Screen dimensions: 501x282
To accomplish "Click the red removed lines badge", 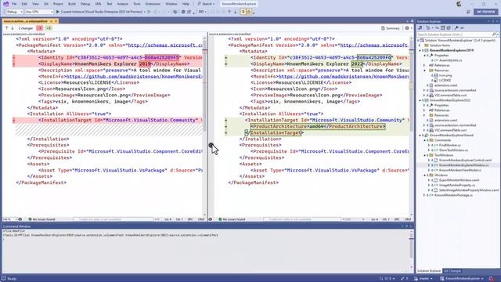I will [x=39, y=28].
